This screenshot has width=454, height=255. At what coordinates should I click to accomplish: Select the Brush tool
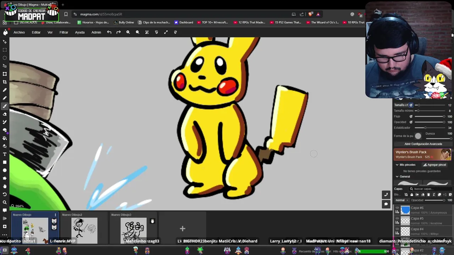(x=5, y=106)
